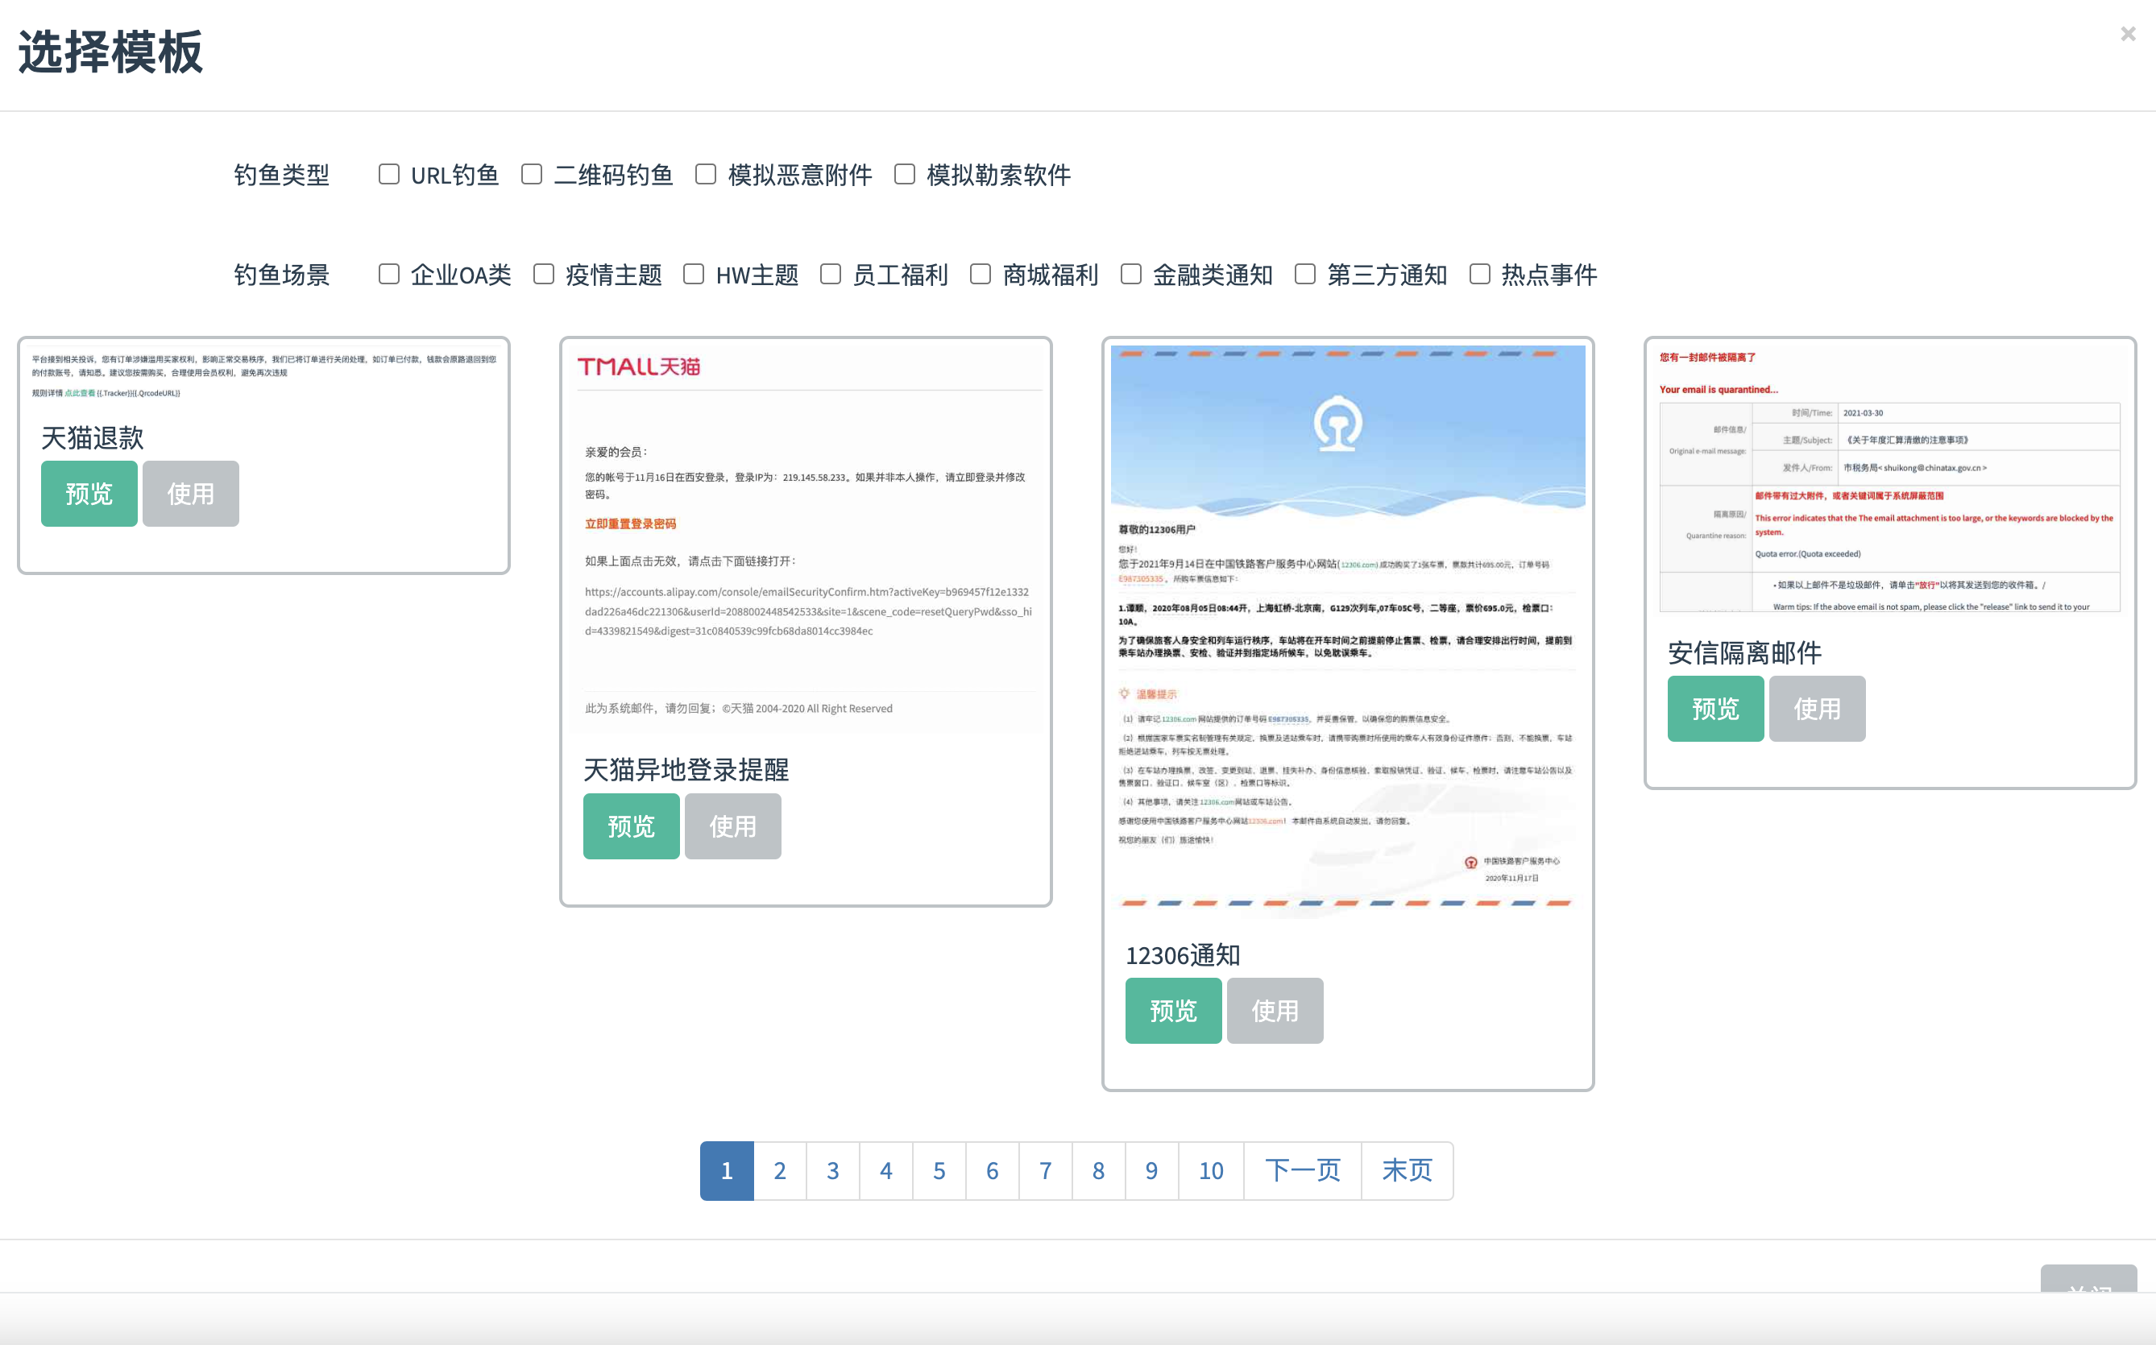
Task: Enable the 模拟恶意附件 filter
Action: [x=706, y=173]
